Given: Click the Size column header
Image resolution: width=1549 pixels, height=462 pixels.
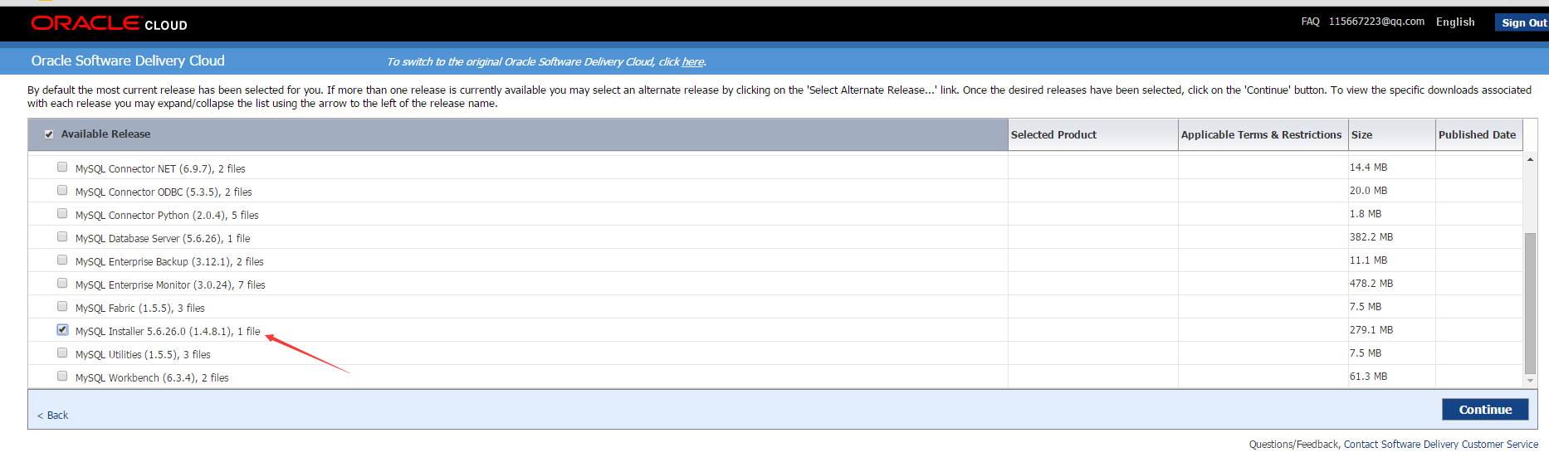Looking at the screenshot, I should tap(1361, 135).
